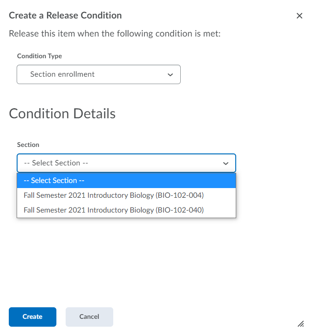Click the "(BIO-102-040)" course code text

click(180, 210)
